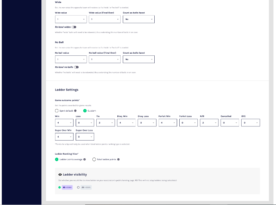Click the Ladder Settings heading
This screenshot has width=276, height=205.
(67, 90)
